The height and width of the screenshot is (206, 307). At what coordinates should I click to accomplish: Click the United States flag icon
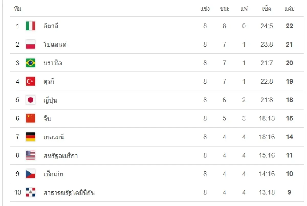point(30,155)
